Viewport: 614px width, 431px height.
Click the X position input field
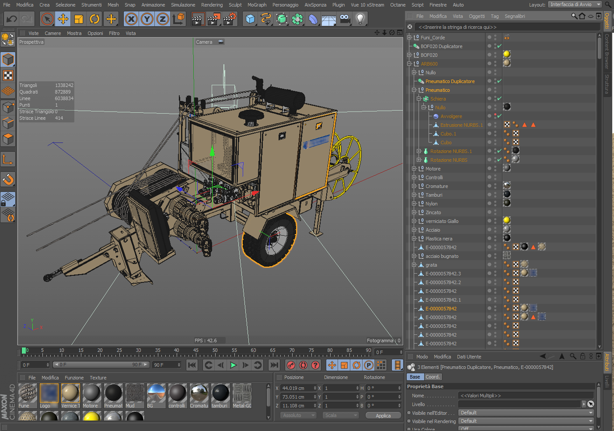click(297, 388)
